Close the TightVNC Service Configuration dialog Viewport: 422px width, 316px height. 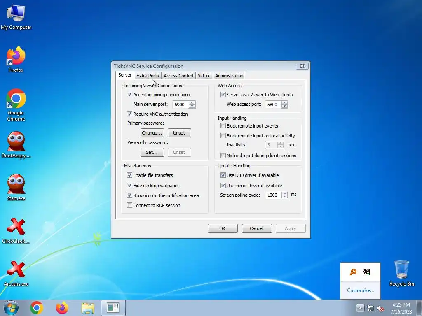(302, 66)
